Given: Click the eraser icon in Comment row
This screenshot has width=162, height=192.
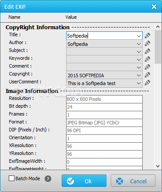Looking at the screenshot, I should [147, 67].
